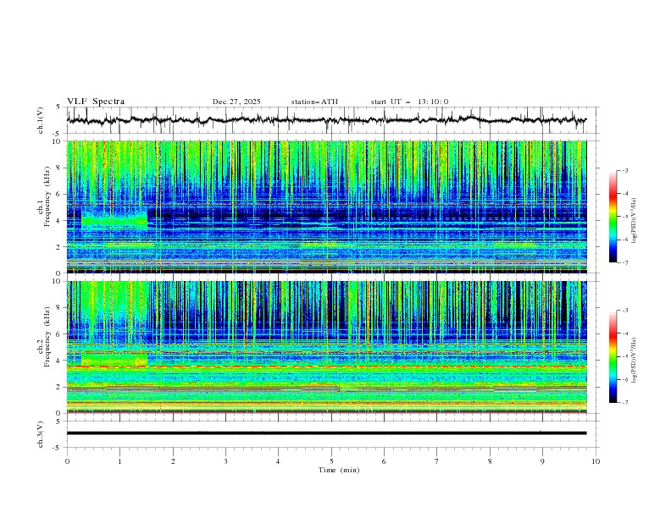Click Time axis tick label "5"
Image resolution: width=671 pixels, height=518 pixels.
click(331, 461)
